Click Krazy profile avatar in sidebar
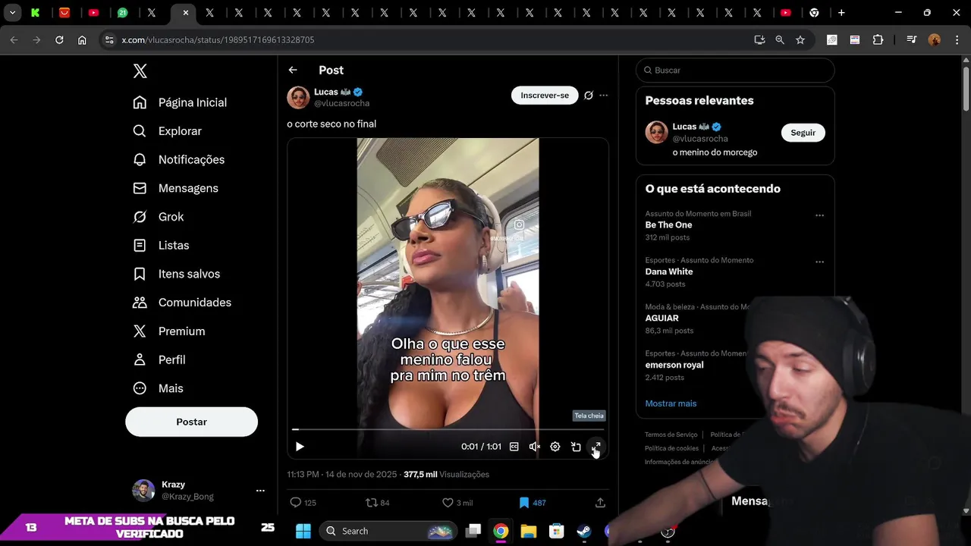The image size is (971, 546). (143, 491)
